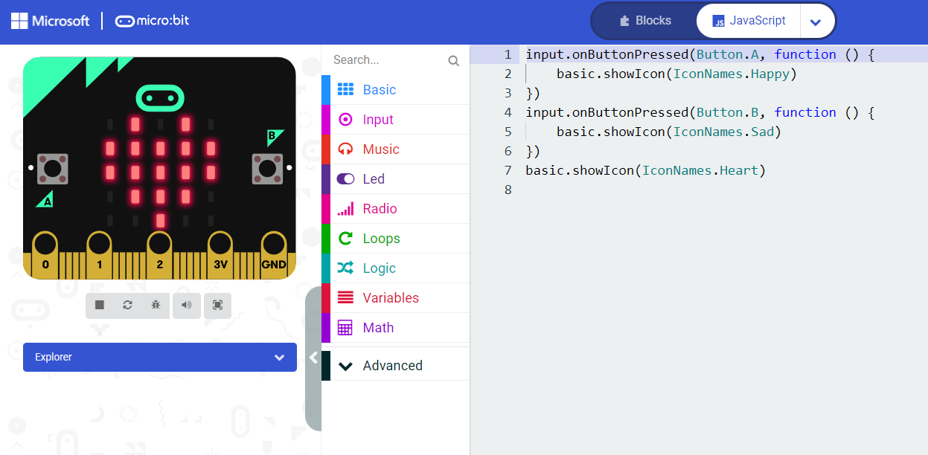Click line number 7 in editor

click(x=508, y=170)
